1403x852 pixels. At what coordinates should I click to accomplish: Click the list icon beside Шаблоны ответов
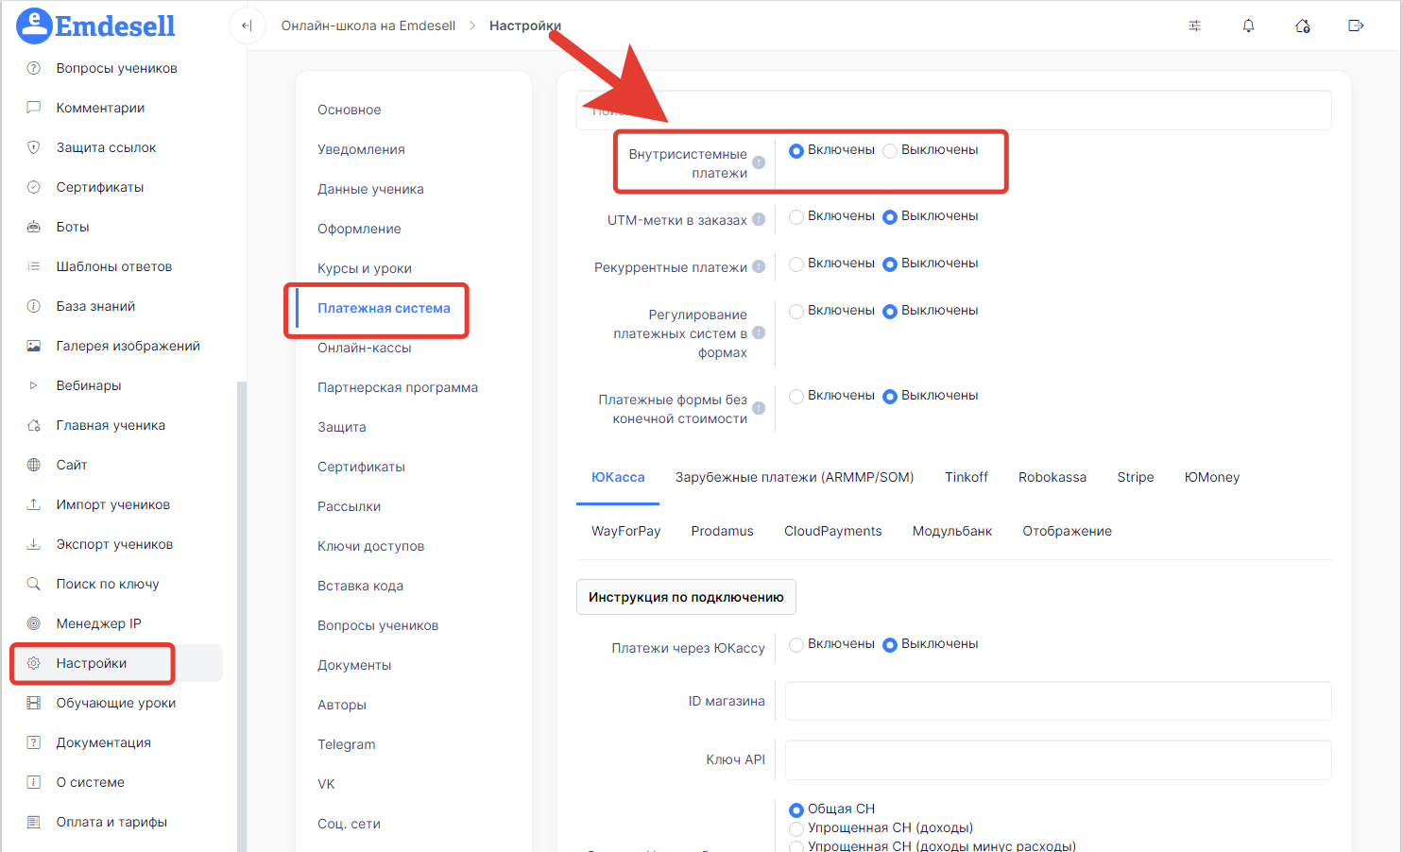[34, 266]
